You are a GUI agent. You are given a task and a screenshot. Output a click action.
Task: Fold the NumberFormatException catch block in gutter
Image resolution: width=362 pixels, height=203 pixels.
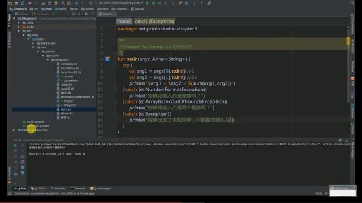[115, 90]
